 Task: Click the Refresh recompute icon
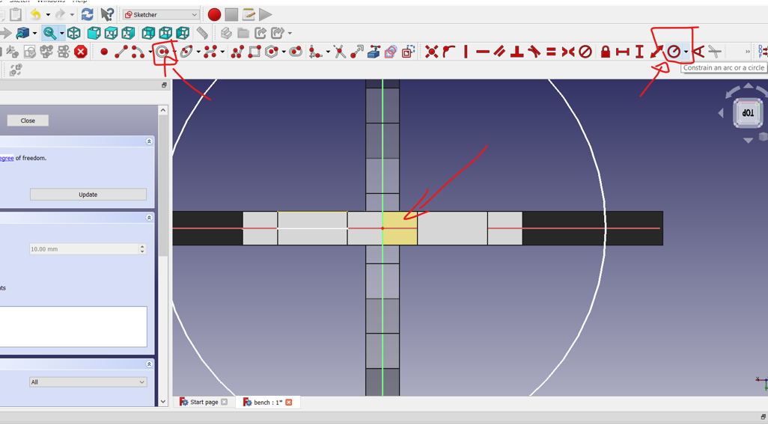pyautogui.click(x=87, y=15)
